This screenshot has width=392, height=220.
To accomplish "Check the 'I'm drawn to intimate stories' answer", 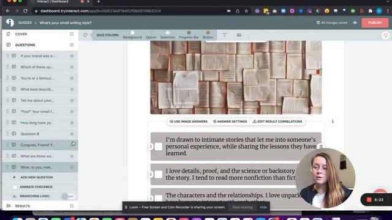I will pyautogui.click(x=159, y=147).
